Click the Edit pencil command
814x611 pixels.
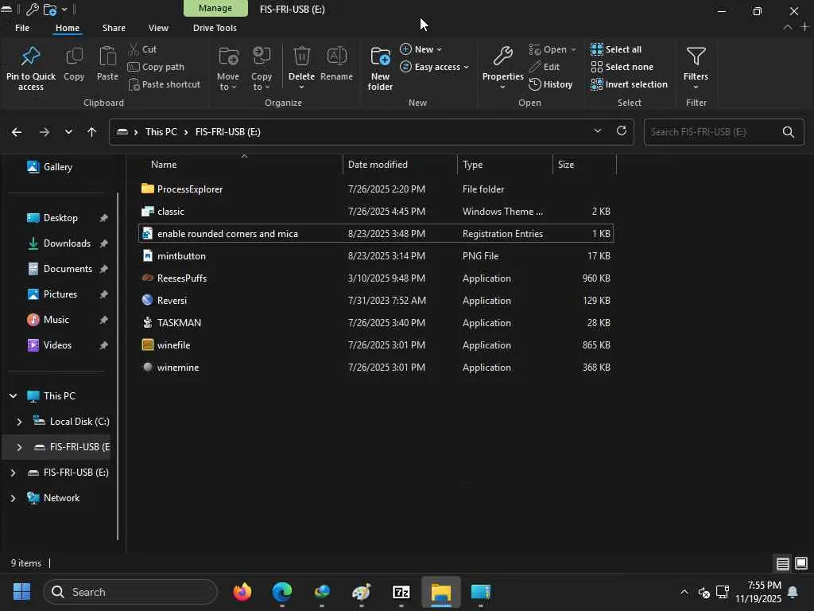click(x=544, y=67)
